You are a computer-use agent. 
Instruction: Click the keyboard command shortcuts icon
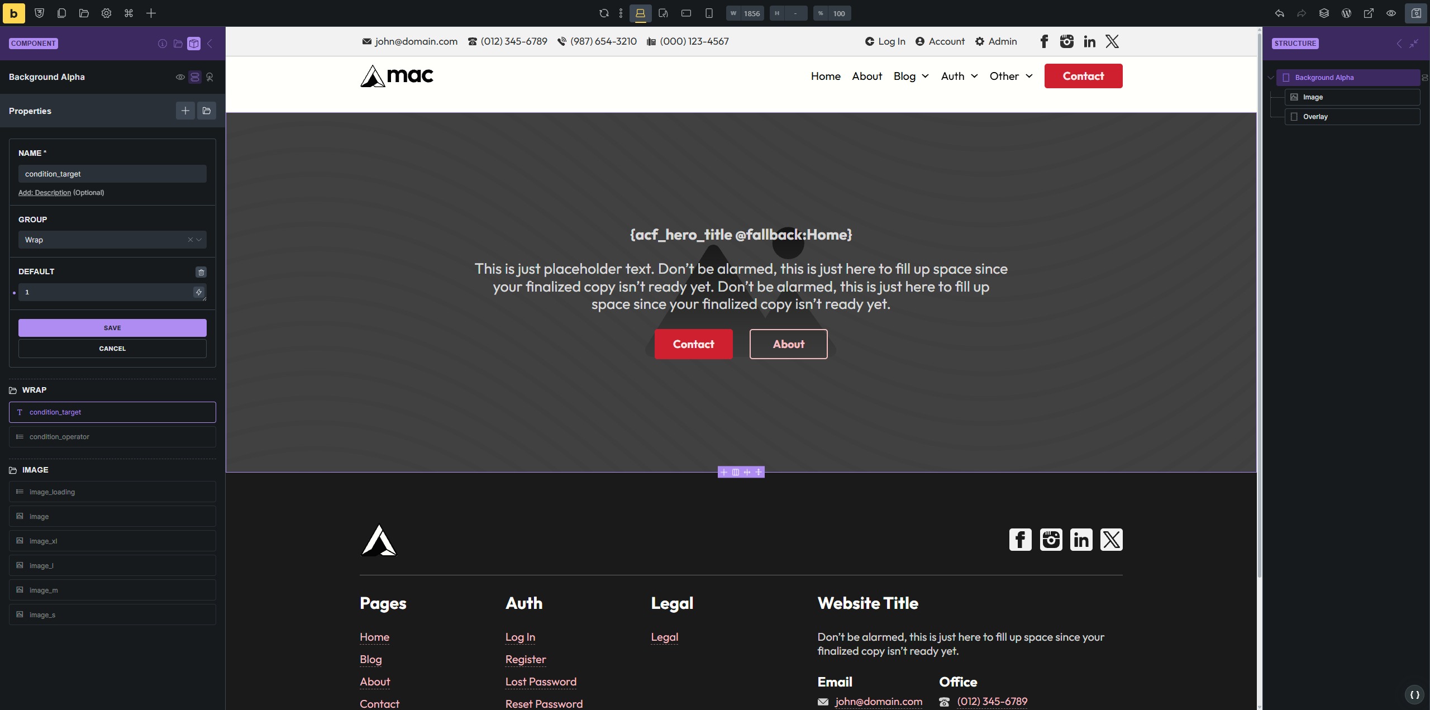coord(128,13)
